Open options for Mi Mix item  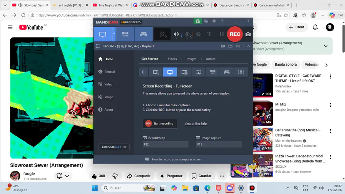click(x=330, y=105)
